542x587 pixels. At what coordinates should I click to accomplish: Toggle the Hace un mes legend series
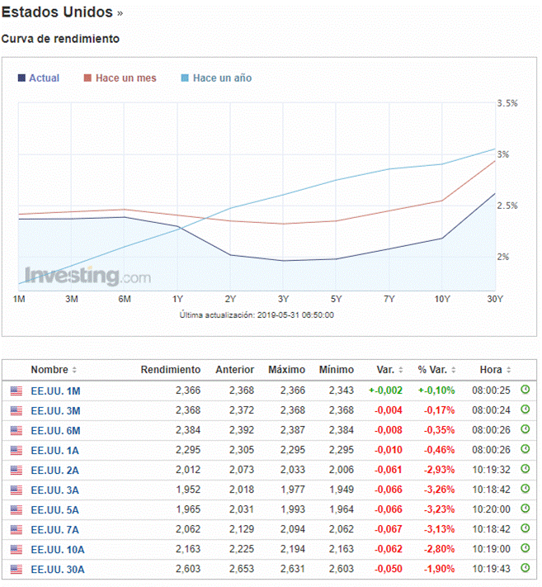coord(125,78)
